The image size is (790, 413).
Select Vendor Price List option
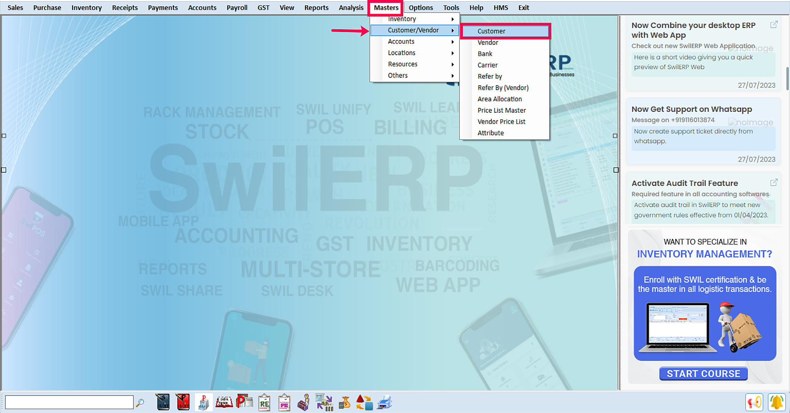505,122
